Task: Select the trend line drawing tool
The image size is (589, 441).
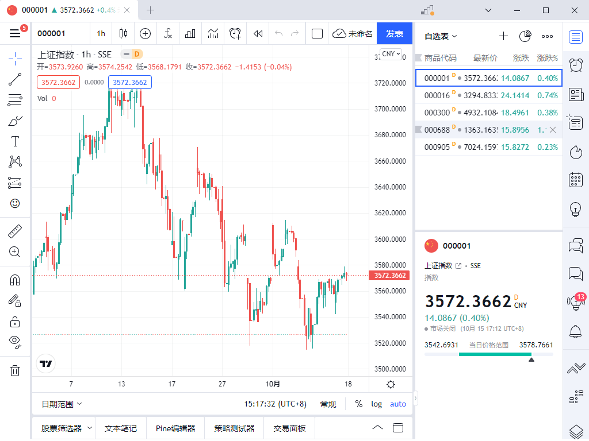Action: [15, 79]
